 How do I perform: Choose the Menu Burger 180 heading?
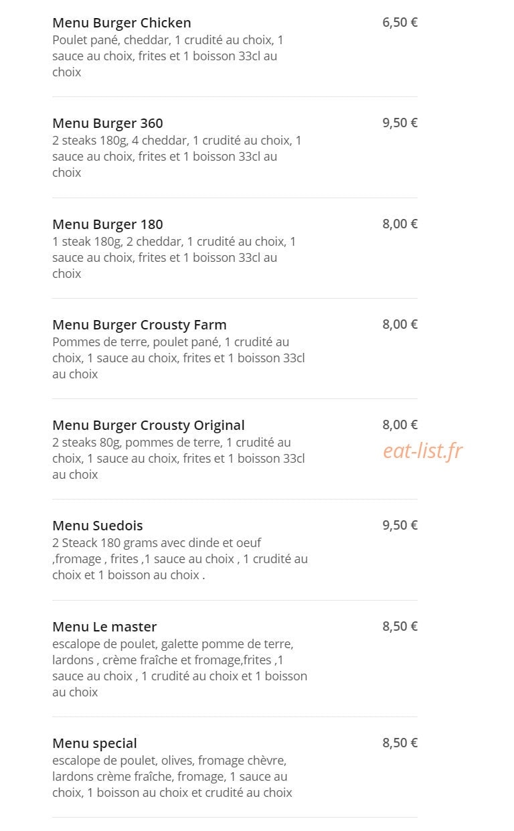pyautogui.click(x=108, y=224)
